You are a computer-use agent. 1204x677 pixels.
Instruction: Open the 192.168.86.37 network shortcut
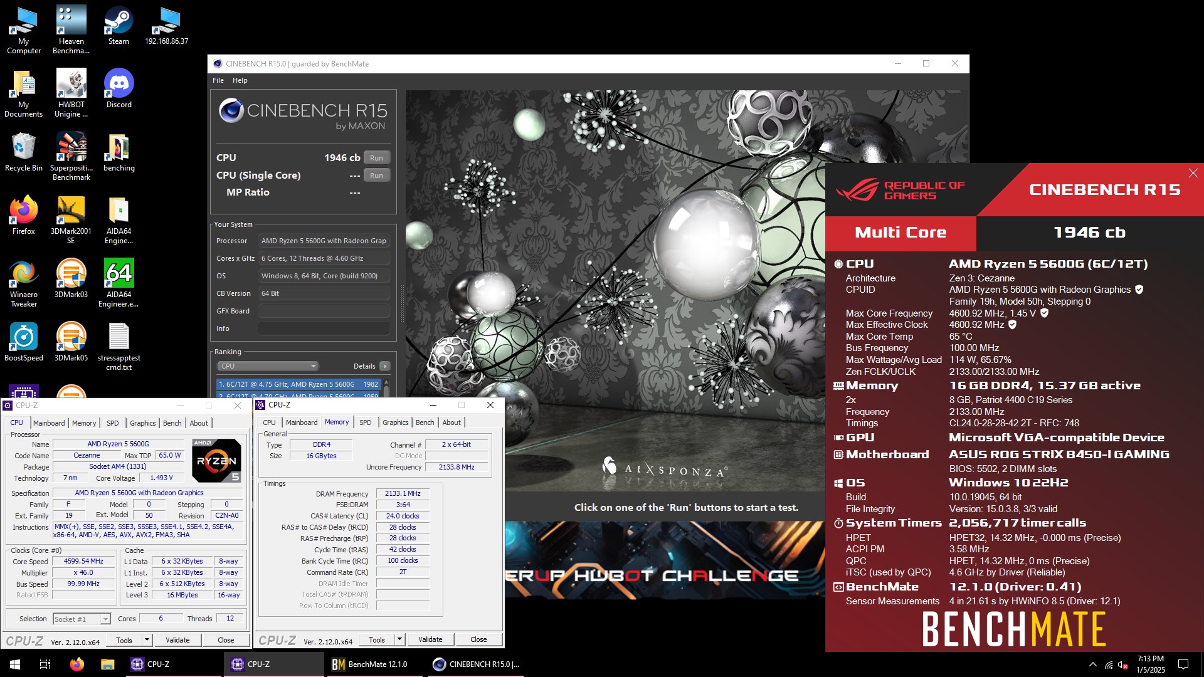(x=166, y=26)
